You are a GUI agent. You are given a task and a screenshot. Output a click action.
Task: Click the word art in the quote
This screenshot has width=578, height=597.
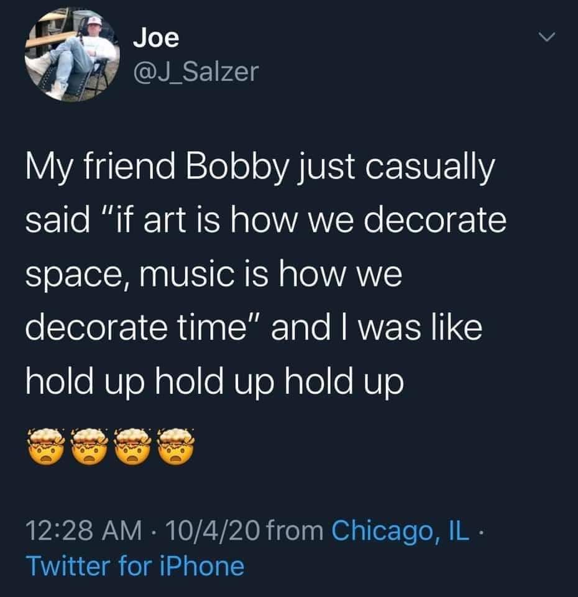[x=165, y=221]
